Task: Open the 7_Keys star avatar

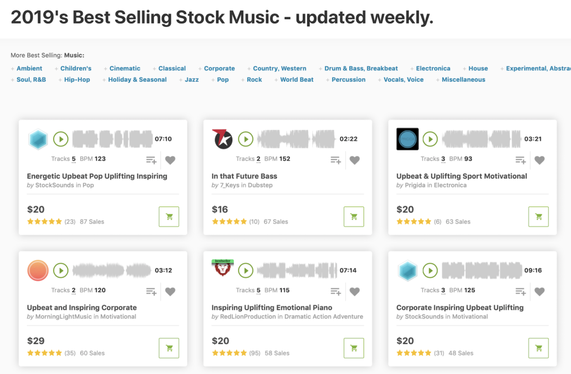Action: (x=222, y=139)
